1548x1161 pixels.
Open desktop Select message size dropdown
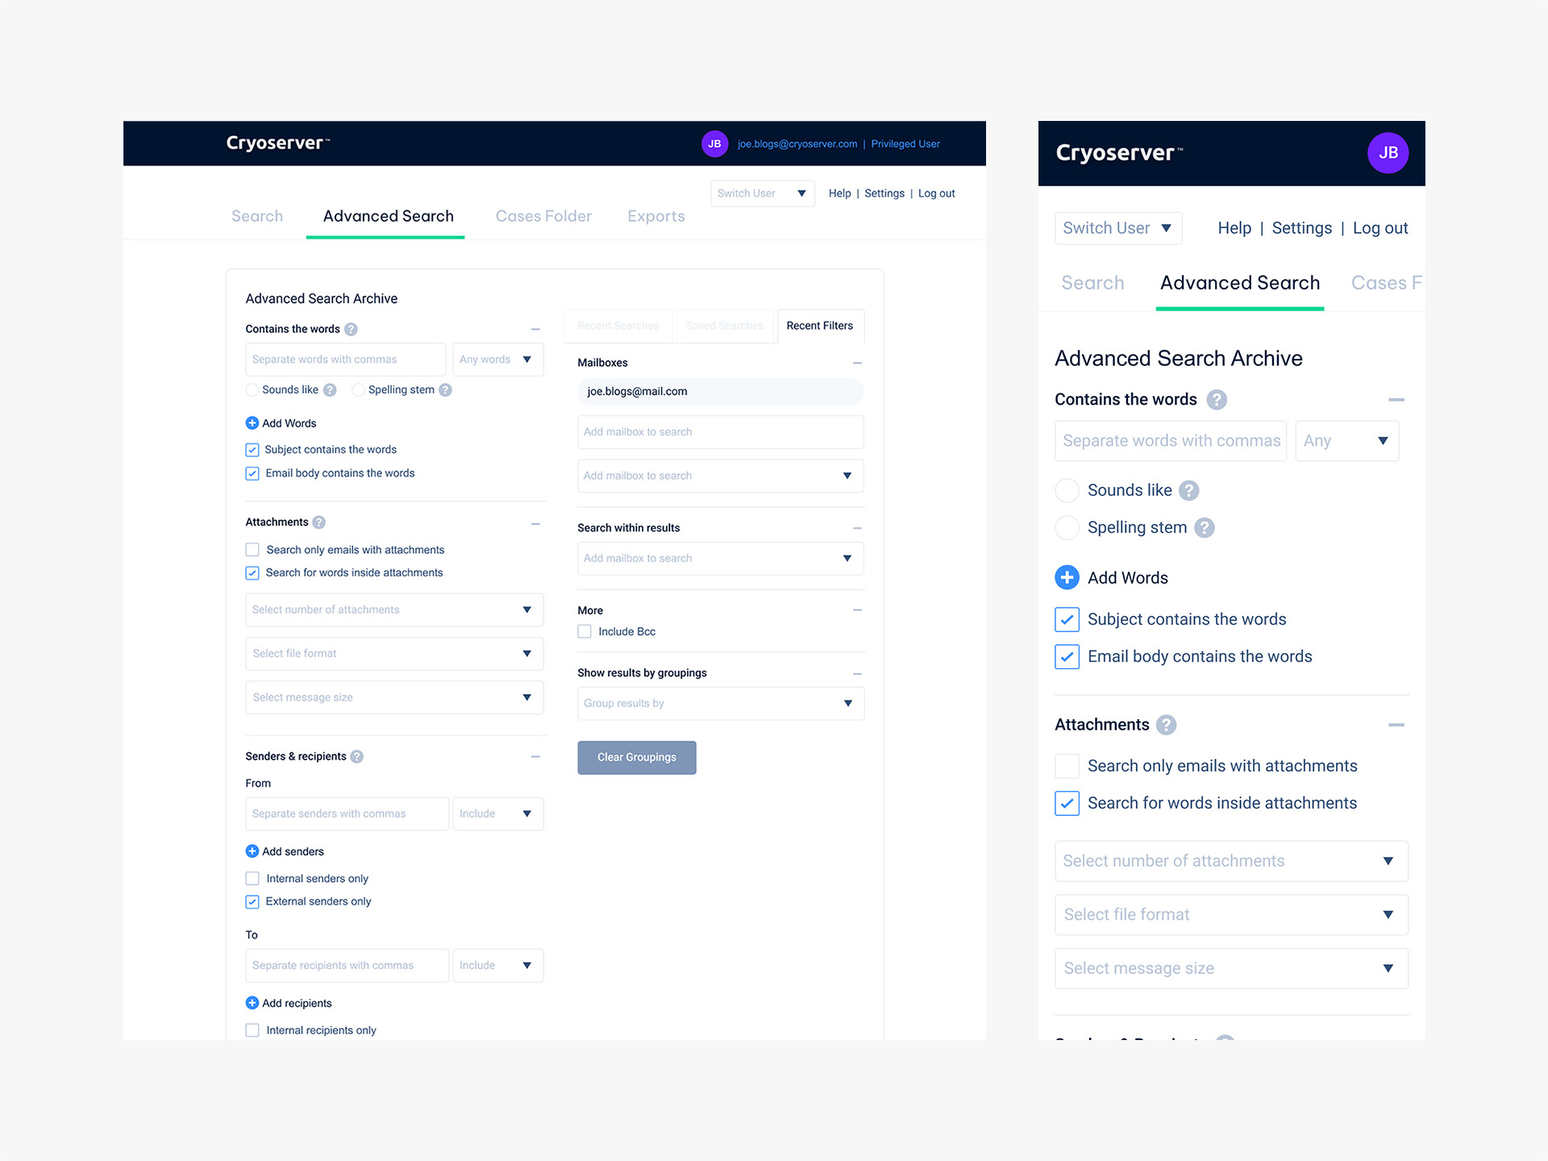(x=394, y=697)
